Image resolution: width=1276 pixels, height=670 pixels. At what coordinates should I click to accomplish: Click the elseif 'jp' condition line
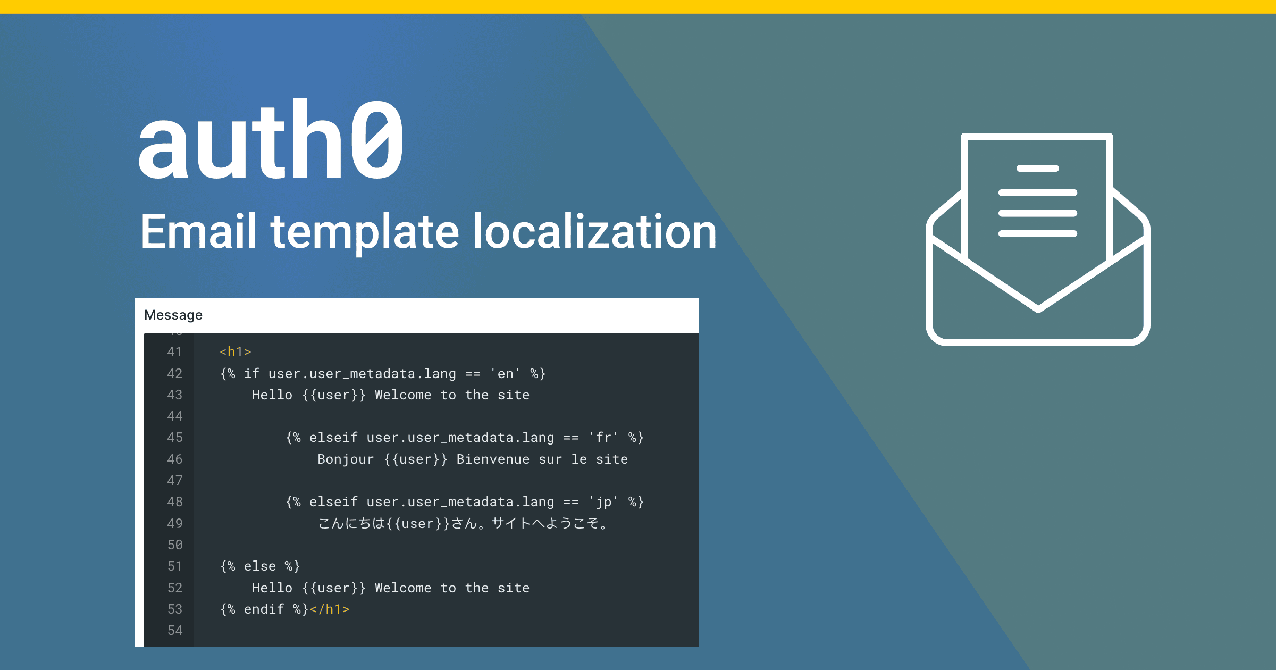click(464, 502)
